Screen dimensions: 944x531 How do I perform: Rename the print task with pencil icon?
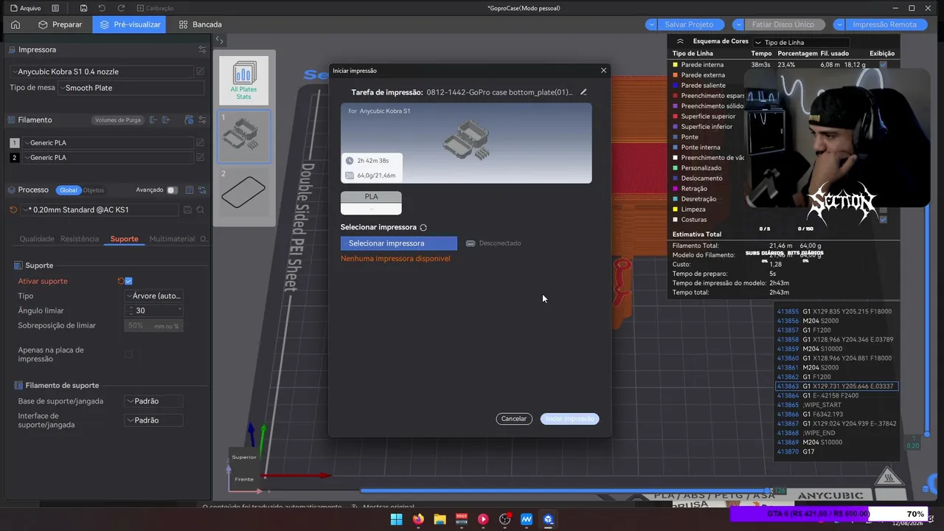[583, 92]
